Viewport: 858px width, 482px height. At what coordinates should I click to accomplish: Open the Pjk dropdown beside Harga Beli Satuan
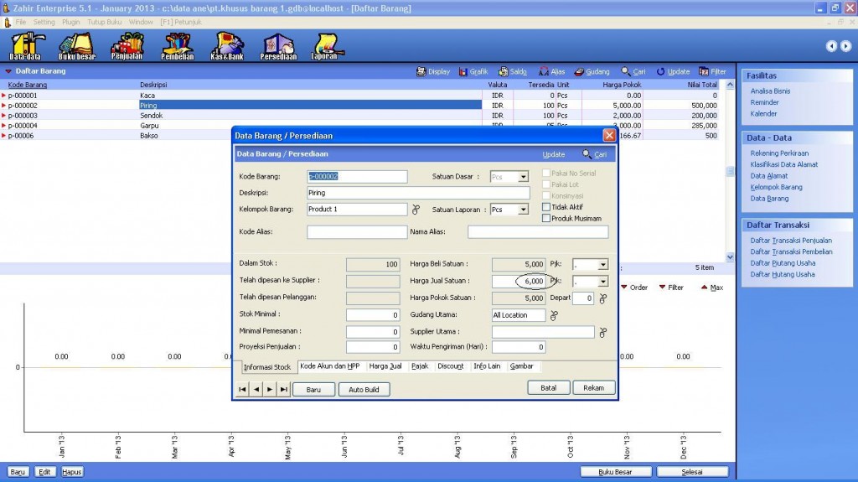602,265
